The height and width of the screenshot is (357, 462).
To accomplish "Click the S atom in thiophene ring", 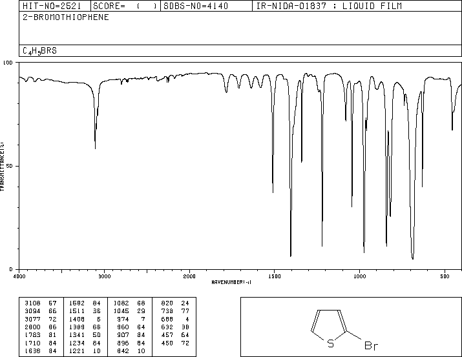I will 331,343.
